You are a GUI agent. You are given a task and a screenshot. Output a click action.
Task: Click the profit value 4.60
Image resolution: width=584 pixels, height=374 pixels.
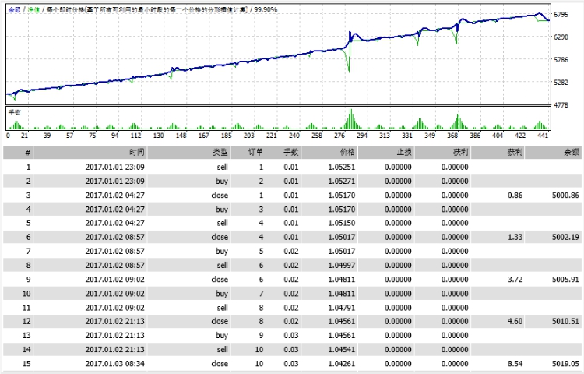(515, 321)
